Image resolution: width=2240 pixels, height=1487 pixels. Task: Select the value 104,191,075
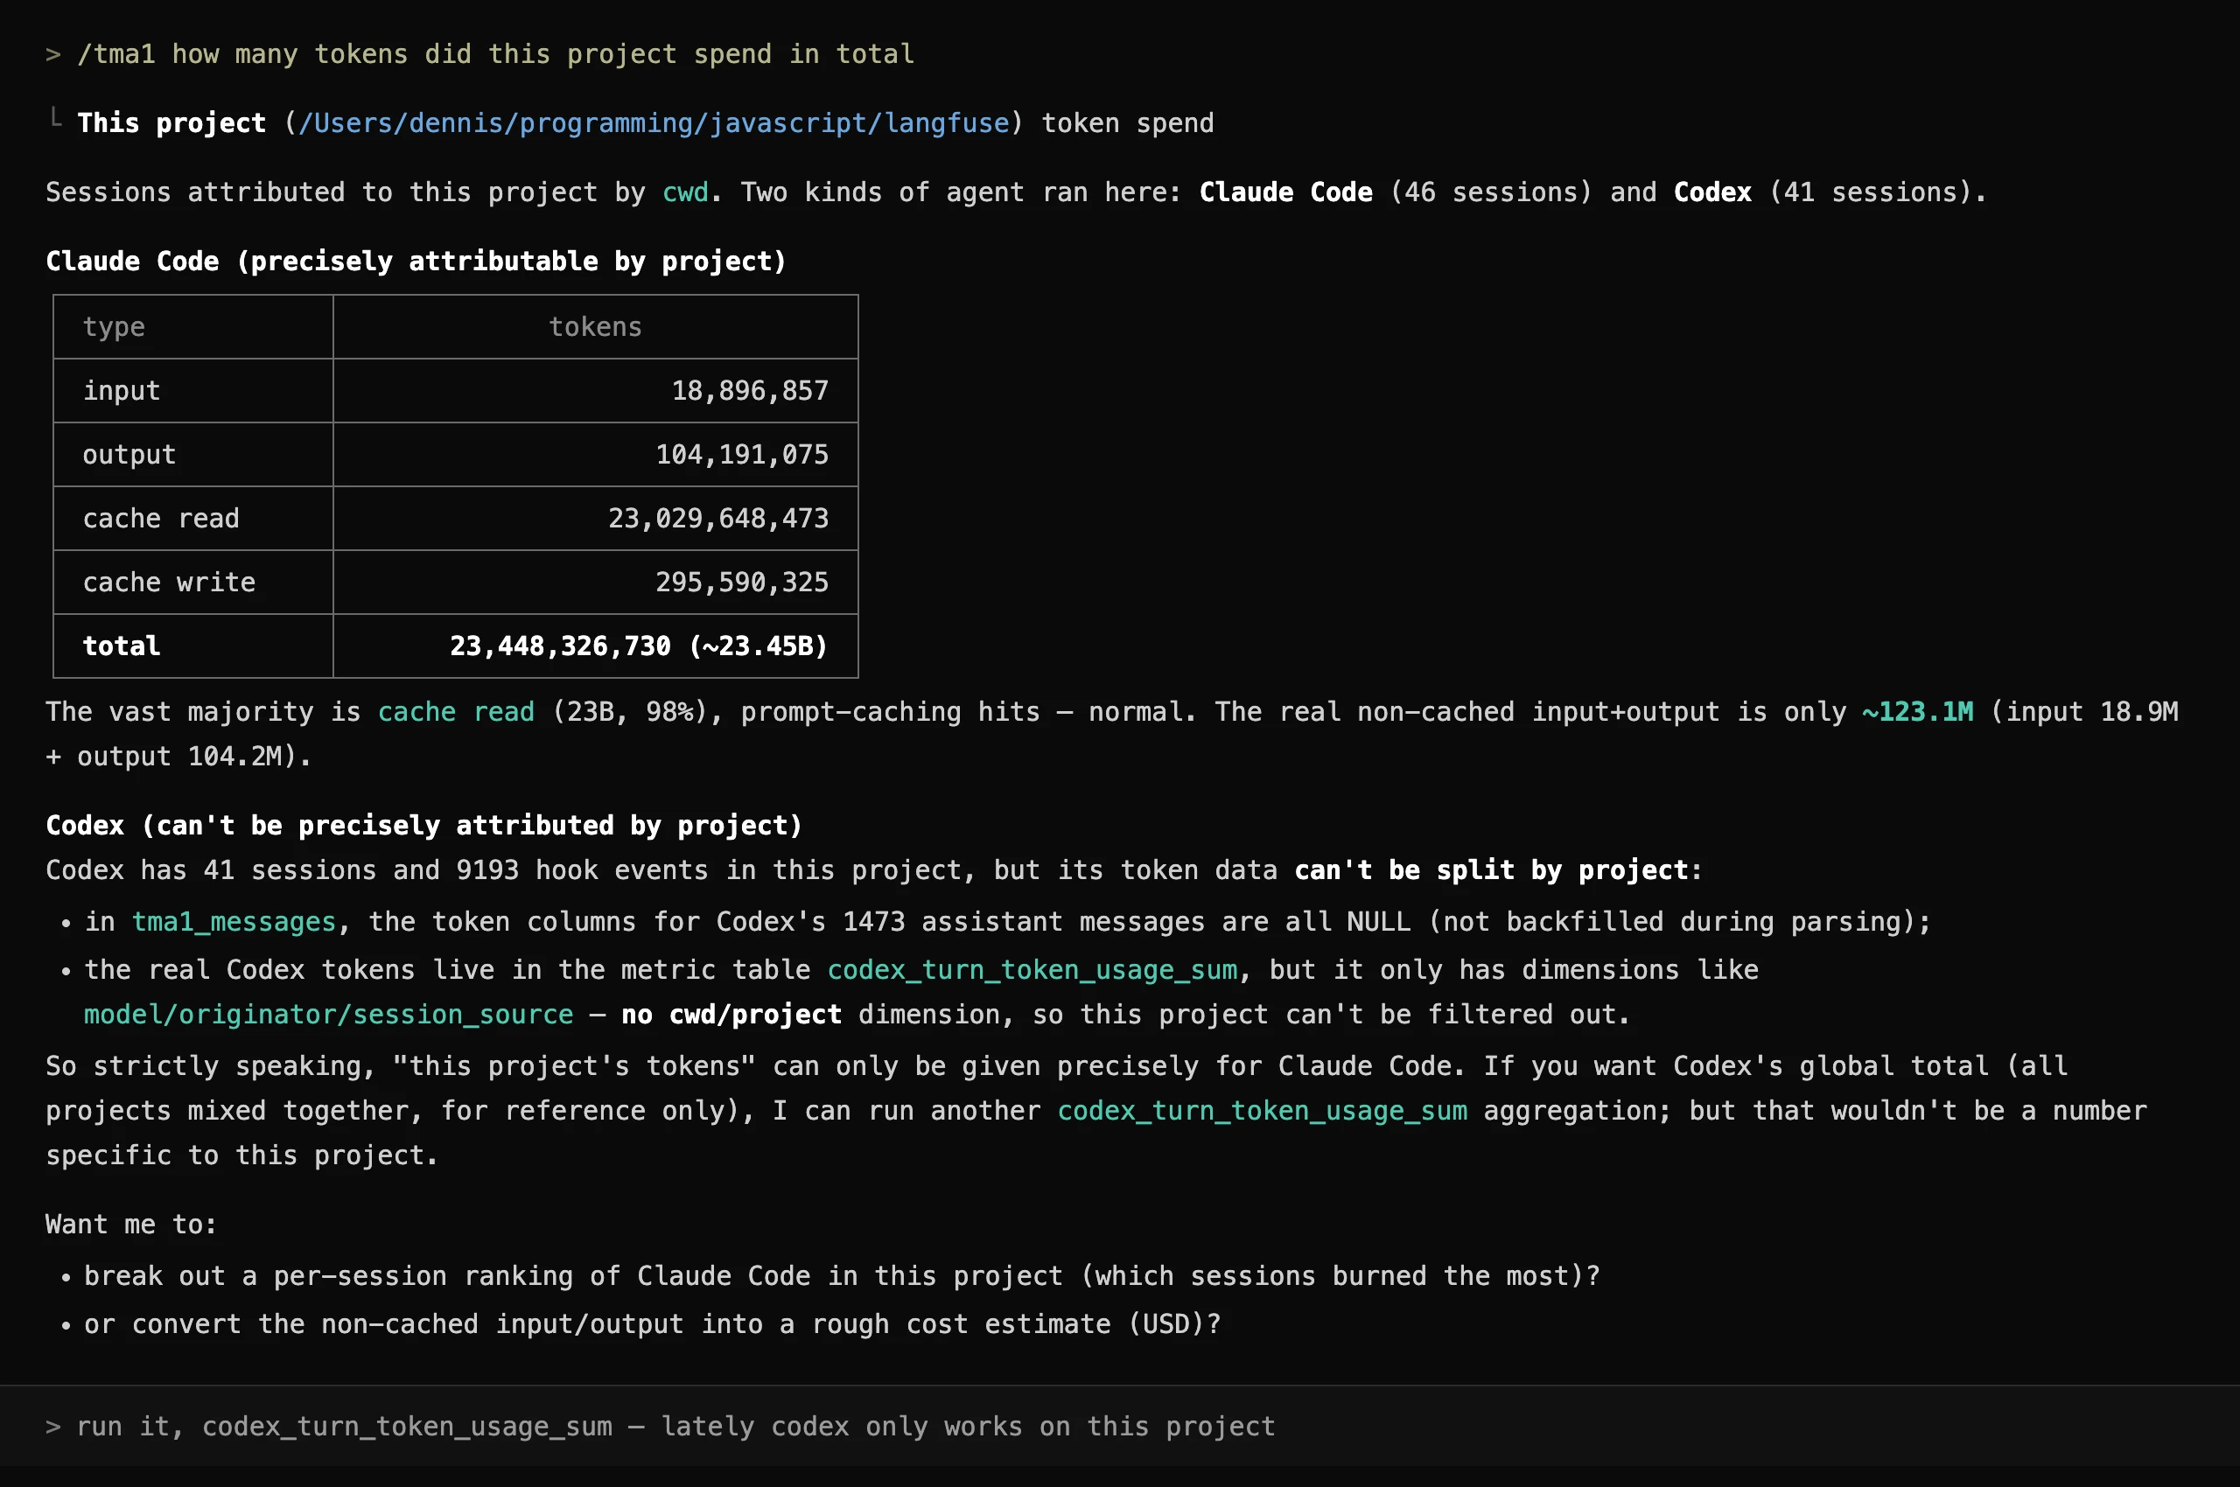(742, 455)
